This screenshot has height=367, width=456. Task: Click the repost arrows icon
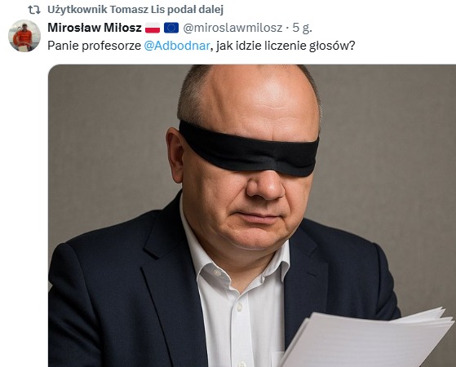(34, 10)
